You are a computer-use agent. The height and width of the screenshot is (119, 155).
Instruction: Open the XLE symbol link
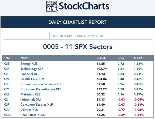click(x=6, y=64)
